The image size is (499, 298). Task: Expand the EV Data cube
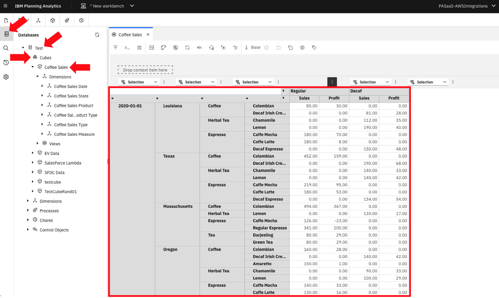[33, 153]
